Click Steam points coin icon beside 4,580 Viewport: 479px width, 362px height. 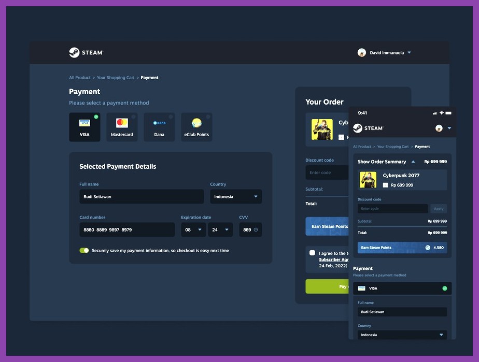click(428, 248)
